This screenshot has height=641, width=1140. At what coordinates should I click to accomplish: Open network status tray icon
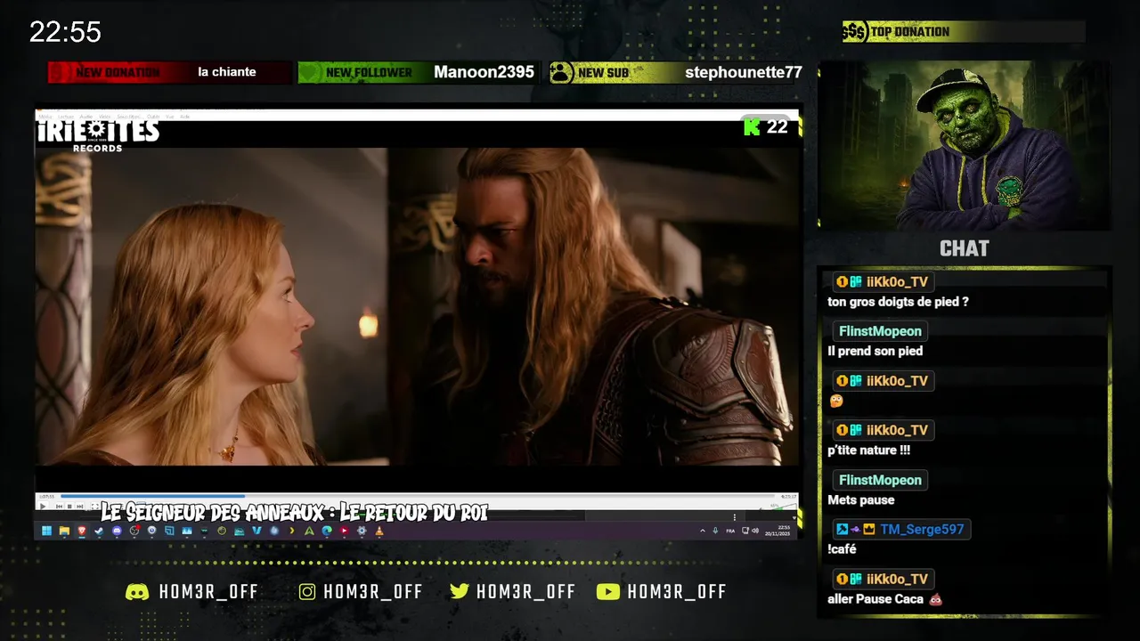click(x=745, y=531)
